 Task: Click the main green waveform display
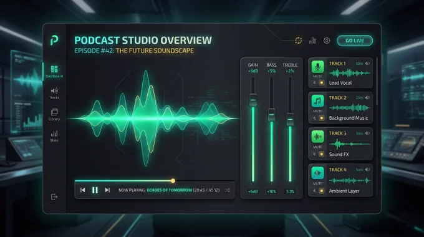pyautogui.click(x=153, y=119)
